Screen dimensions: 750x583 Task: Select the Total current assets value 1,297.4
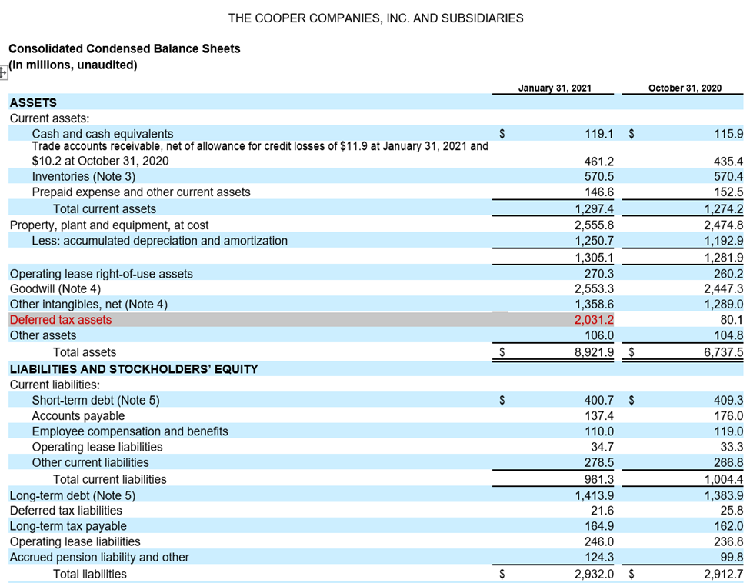tap(594, 209)
